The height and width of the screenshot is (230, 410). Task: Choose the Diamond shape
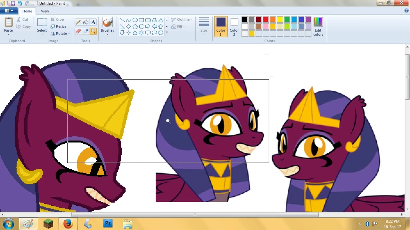(x=128, y=27)
